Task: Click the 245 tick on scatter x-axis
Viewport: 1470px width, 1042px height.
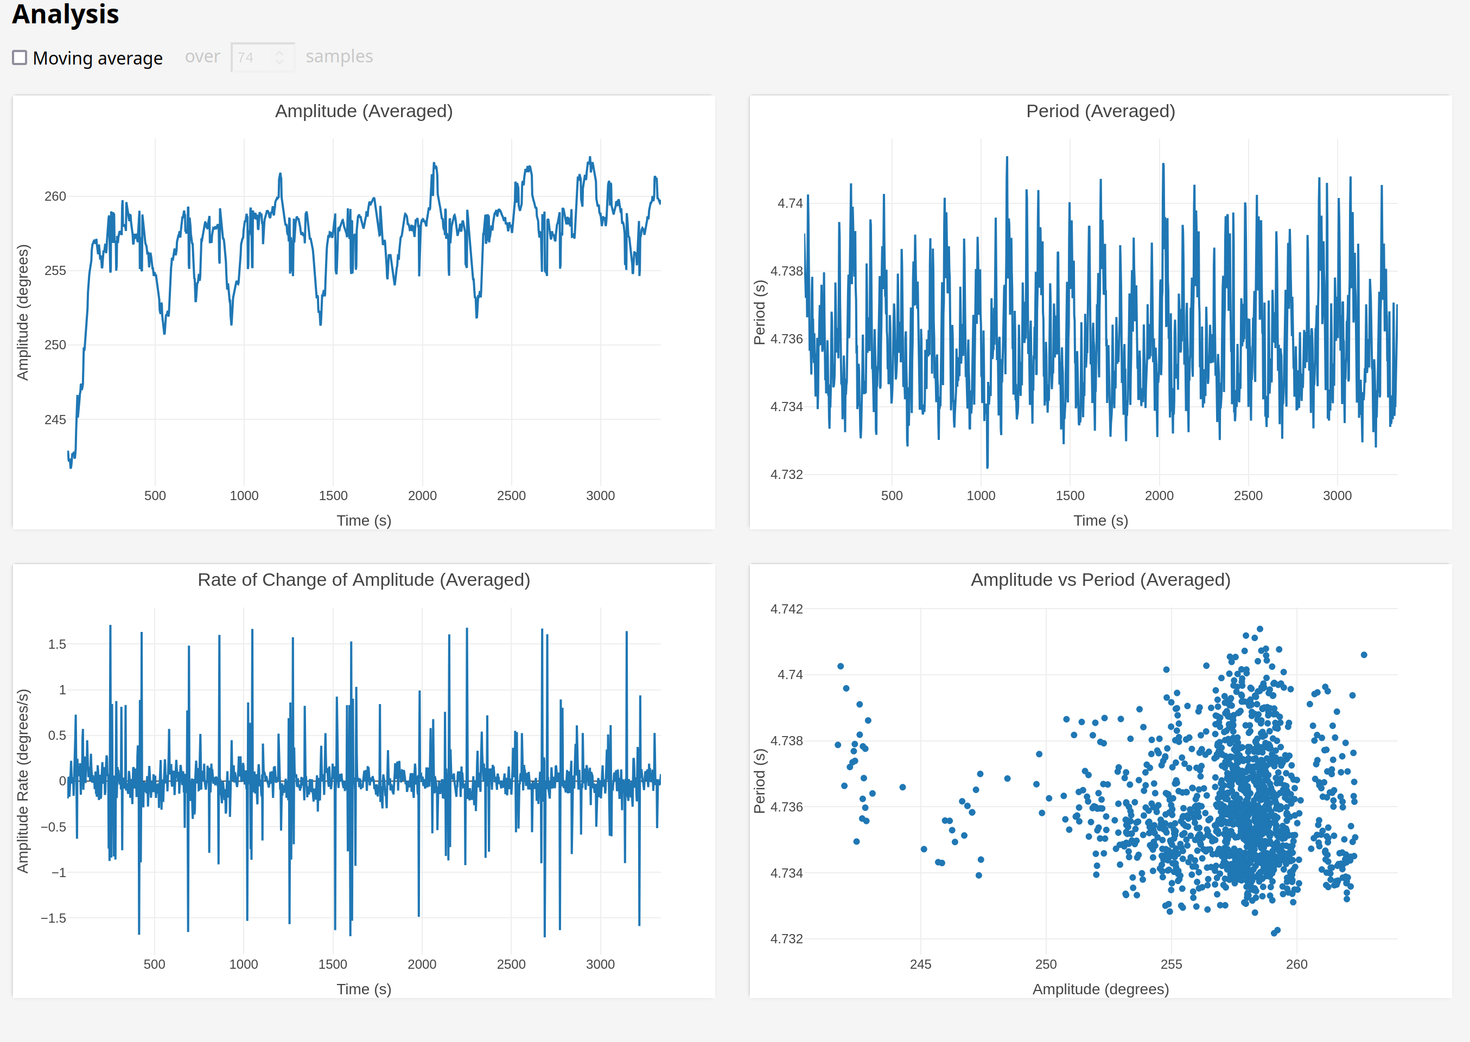Action: click(920, 964)
